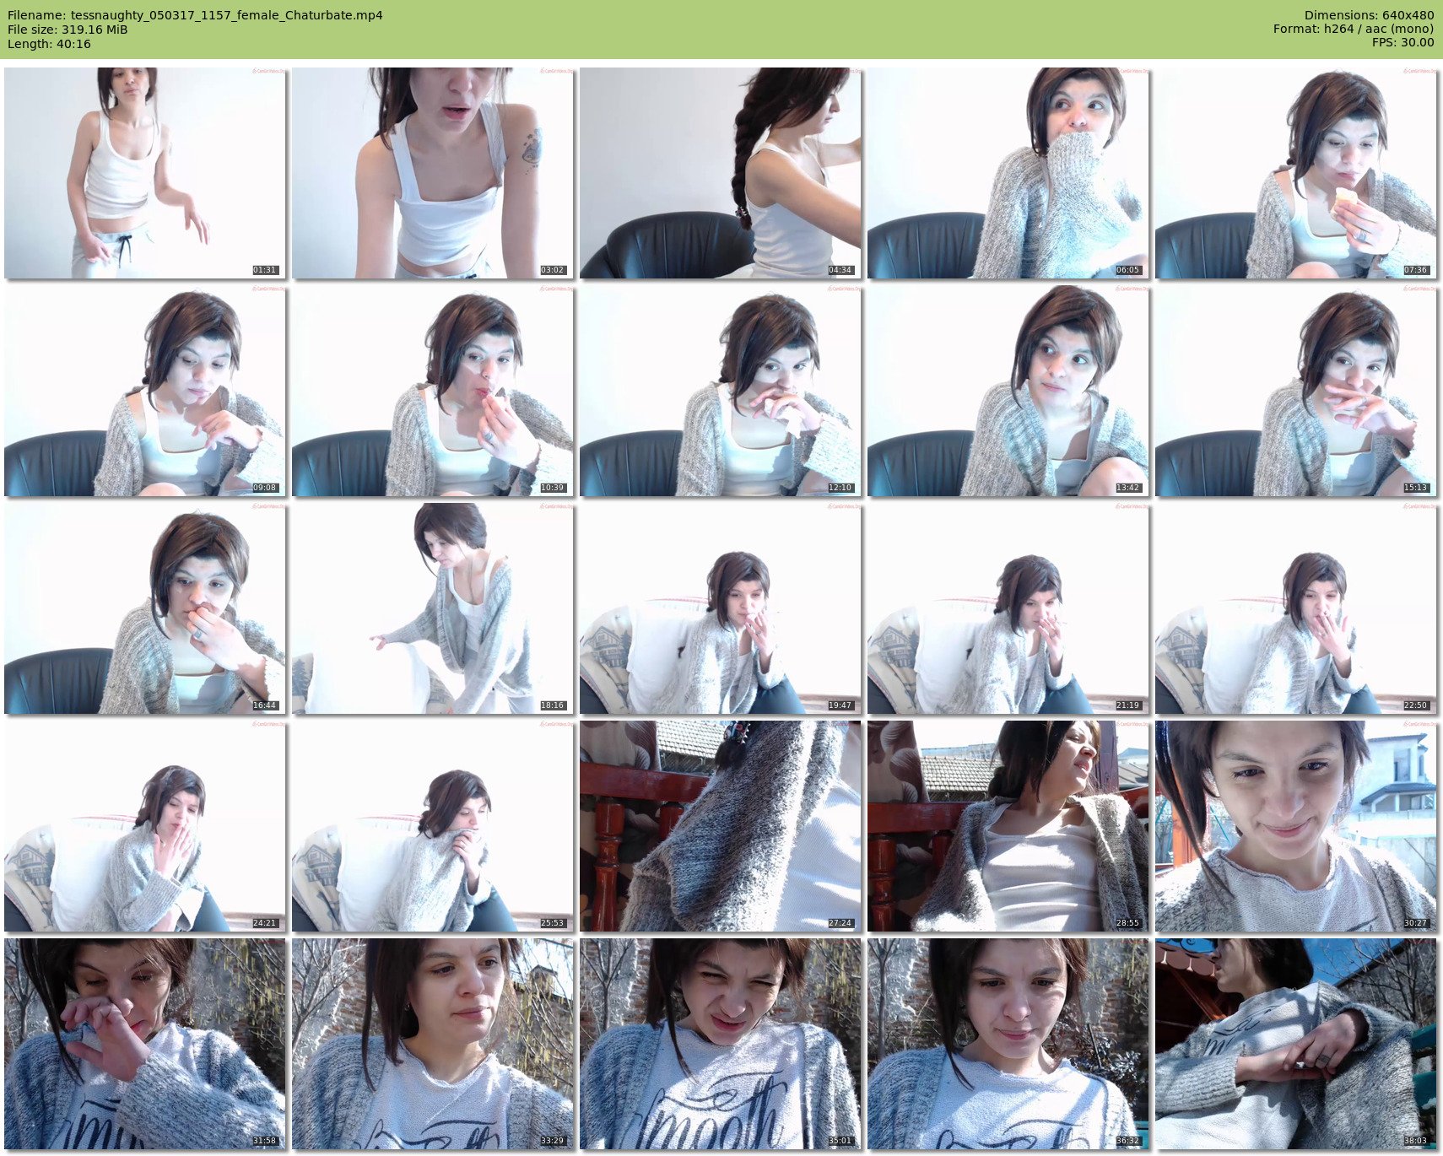Select the last frame at 38:03
The image size is (1443, 1156).
1296,1044
